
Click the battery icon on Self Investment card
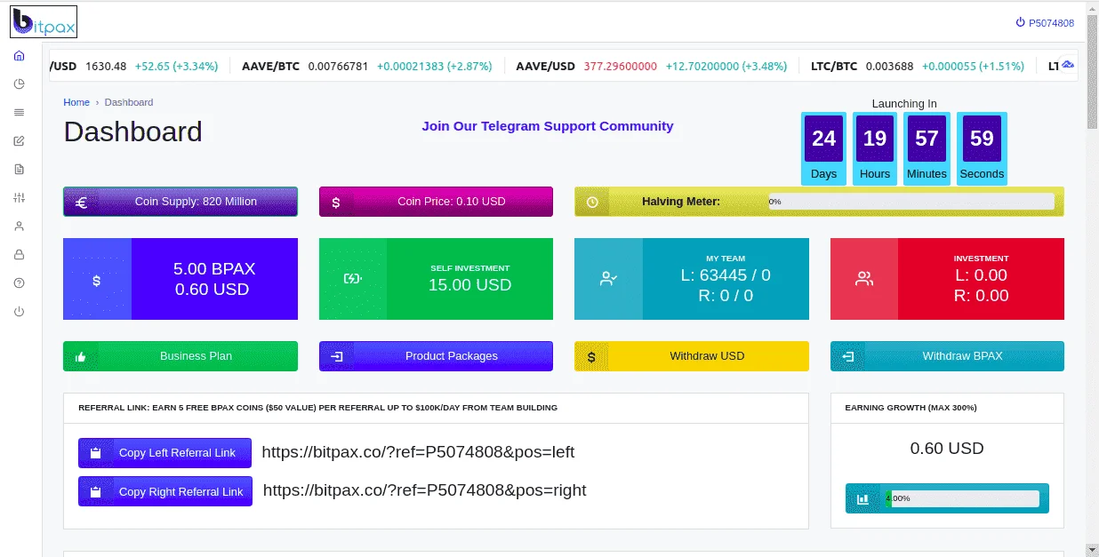[x=353, y=279]
